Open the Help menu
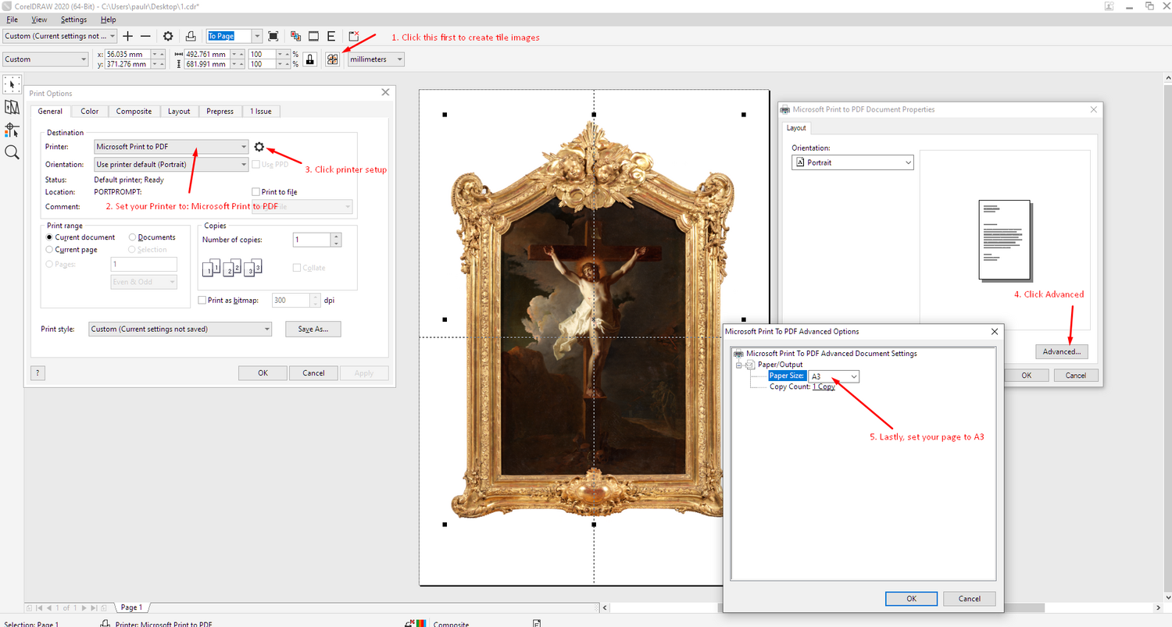Viewport: 1172px width, 627px height. coord(108,20)
